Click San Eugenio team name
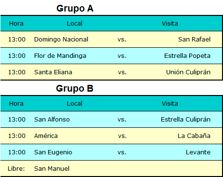Viewport: 223px width, 177px height. pyautogui.click(x=53, y=152)
